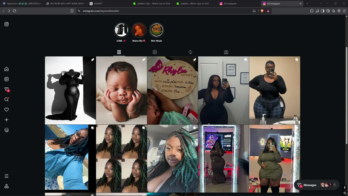Click the install app icon in address bar

[254, 11]
